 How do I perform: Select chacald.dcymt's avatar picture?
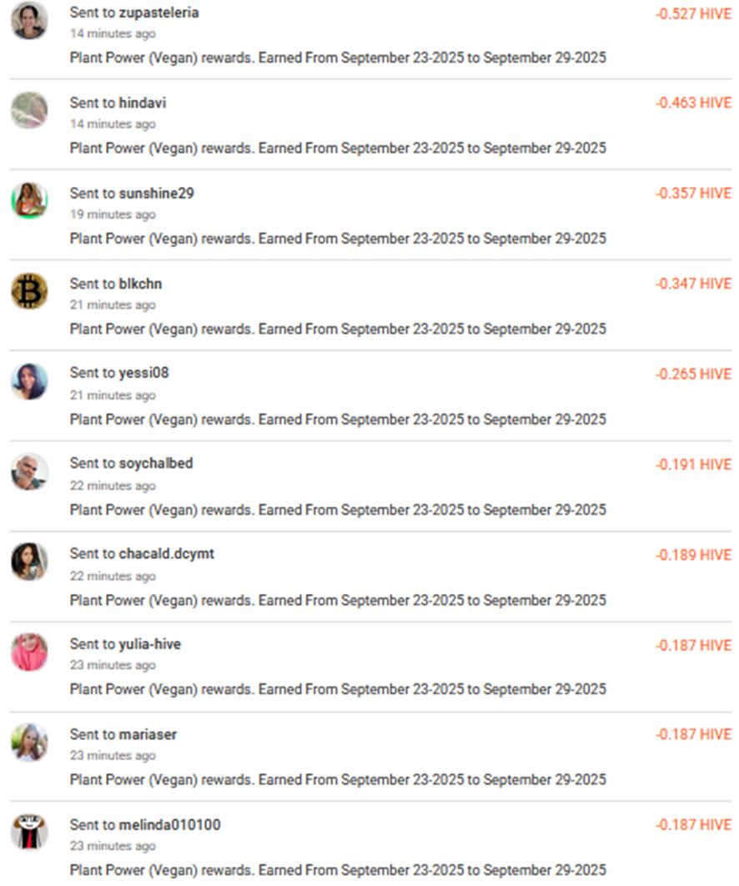[29, 561]
